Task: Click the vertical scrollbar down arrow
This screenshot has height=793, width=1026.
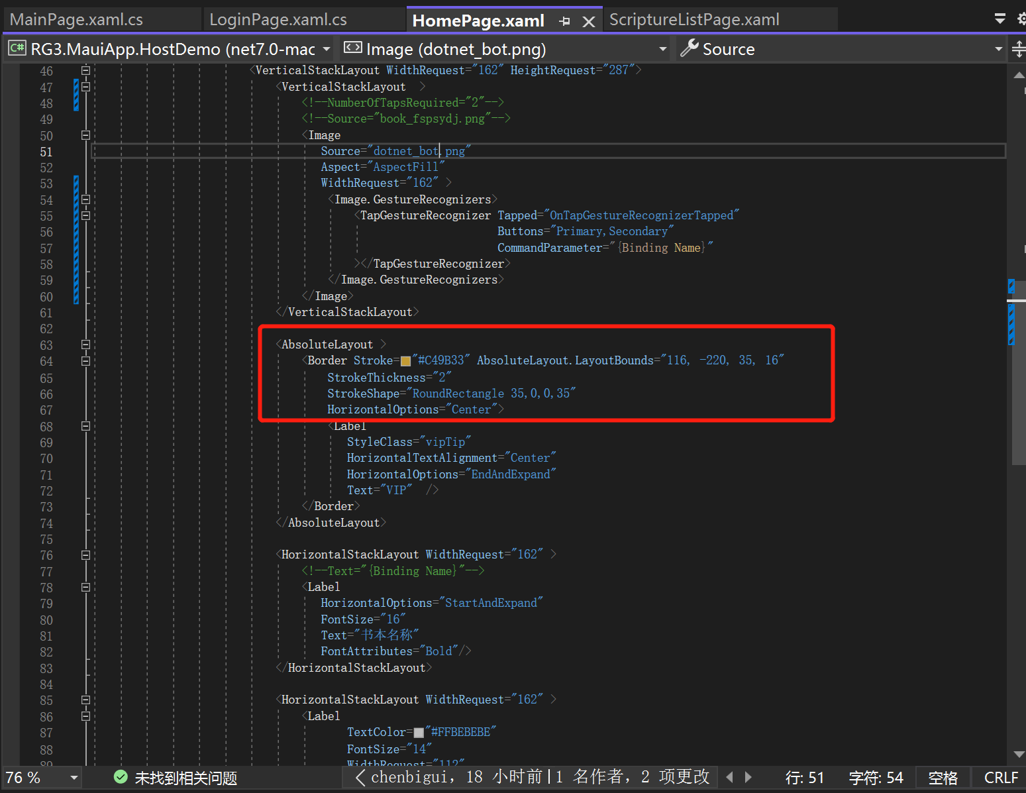Action: pyautogui.click(x=1019, y=754)
